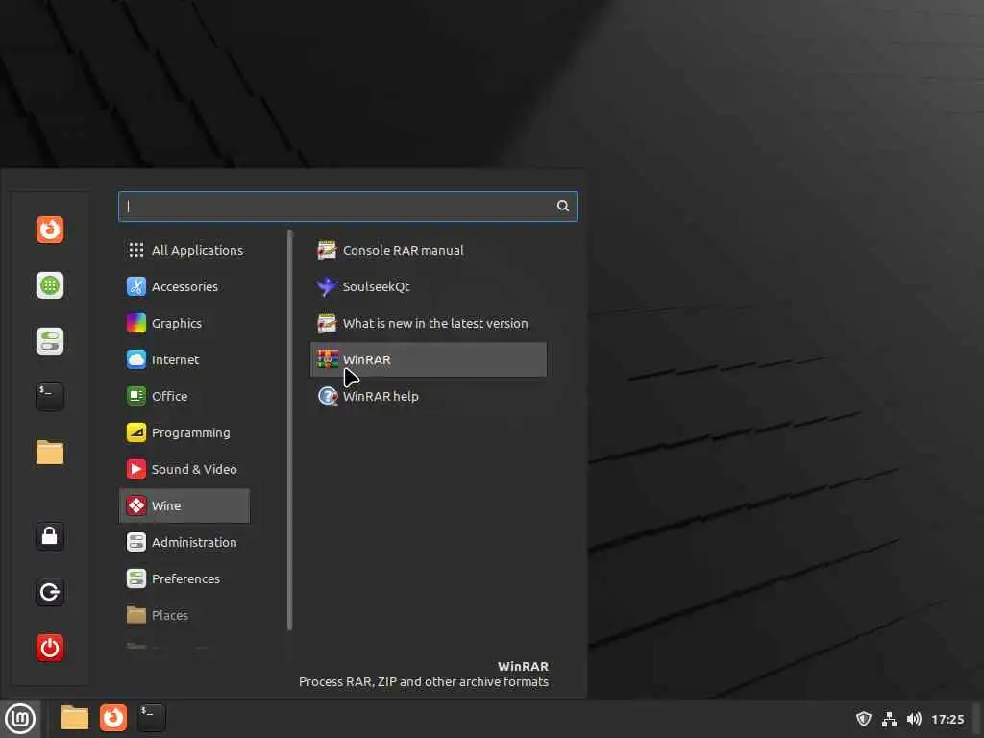984x738 pixels.
Task: Open WinRAR help entry
Action: (x=429, y=396)
